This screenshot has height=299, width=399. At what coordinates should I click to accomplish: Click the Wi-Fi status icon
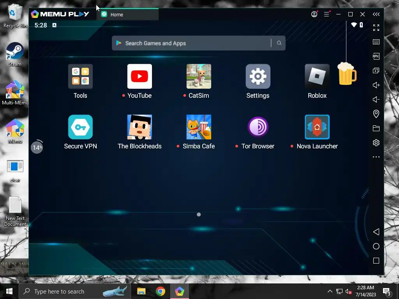354,25
